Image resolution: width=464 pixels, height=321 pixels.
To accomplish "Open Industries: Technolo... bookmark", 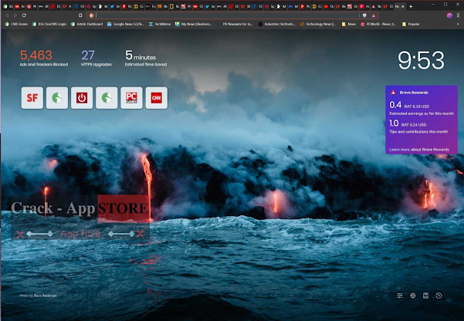I will (277, 24).
